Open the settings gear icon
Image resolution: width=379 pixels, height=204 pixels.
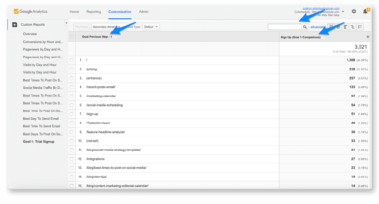click(x=354, y=11)
